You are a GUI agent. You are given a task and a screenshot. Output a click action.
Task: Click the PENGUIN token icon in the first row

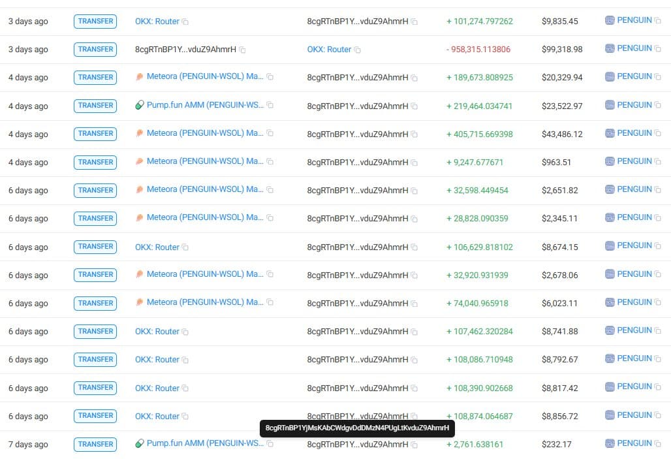tap(610, 20)
